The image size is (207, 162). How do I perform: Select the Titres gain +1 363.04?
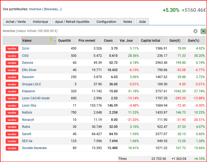tap(179, 159)
